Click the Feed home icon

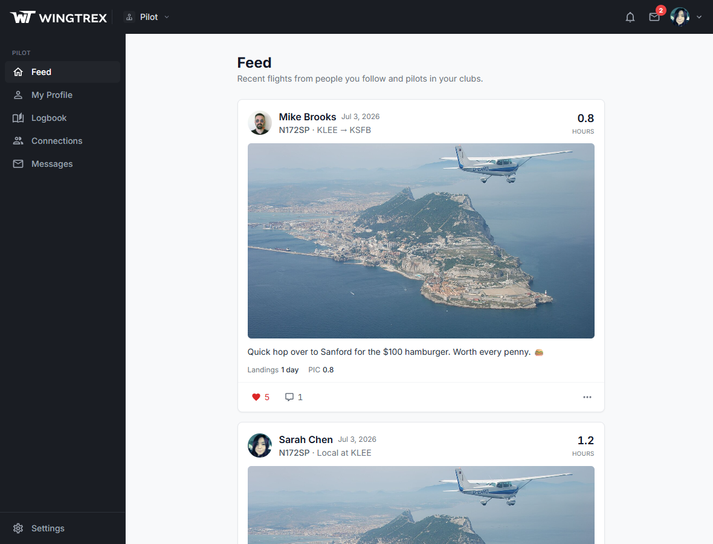point(18,72)
